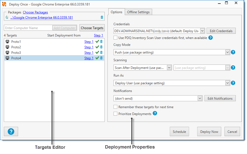This screenshot has width=247, height=154.
Task: Switch to the Offline Settings tab
Action: point(138,12)
